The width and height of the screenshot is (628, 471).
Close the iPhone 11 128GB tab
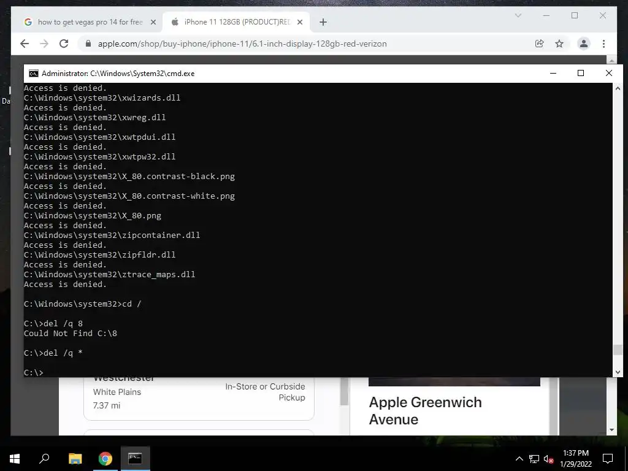click(299, 22)
